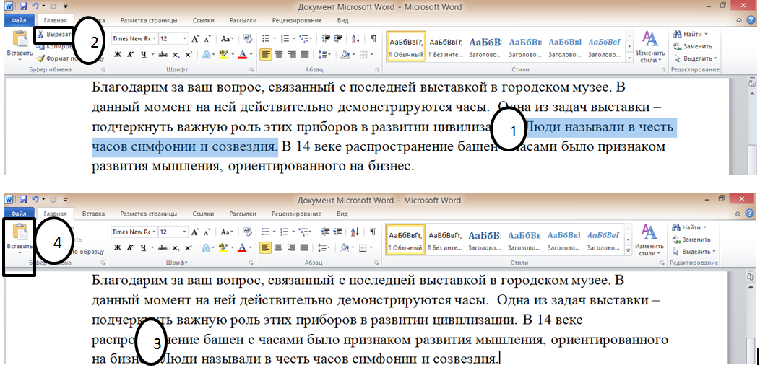Image resolution: width=760 pixels, height=378 pixels.
Task: Open the font size dropdown in lower window
Action: (185, 232)
